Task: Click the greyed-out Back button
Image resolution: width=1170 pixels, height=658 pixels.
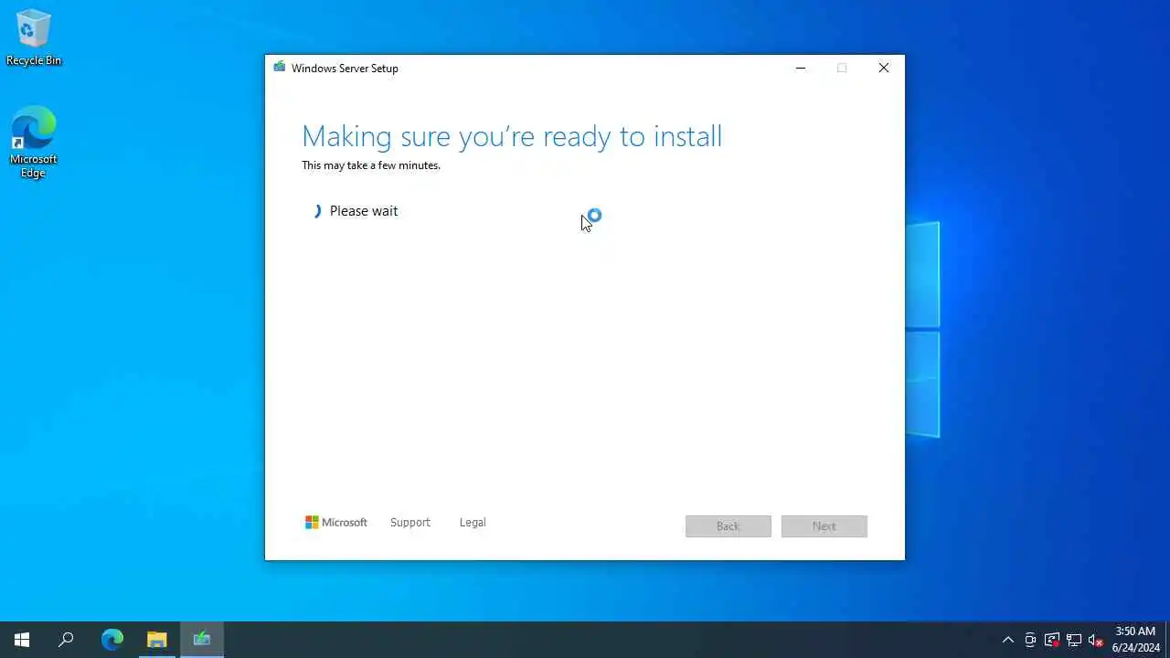Action: pos(729,526)
